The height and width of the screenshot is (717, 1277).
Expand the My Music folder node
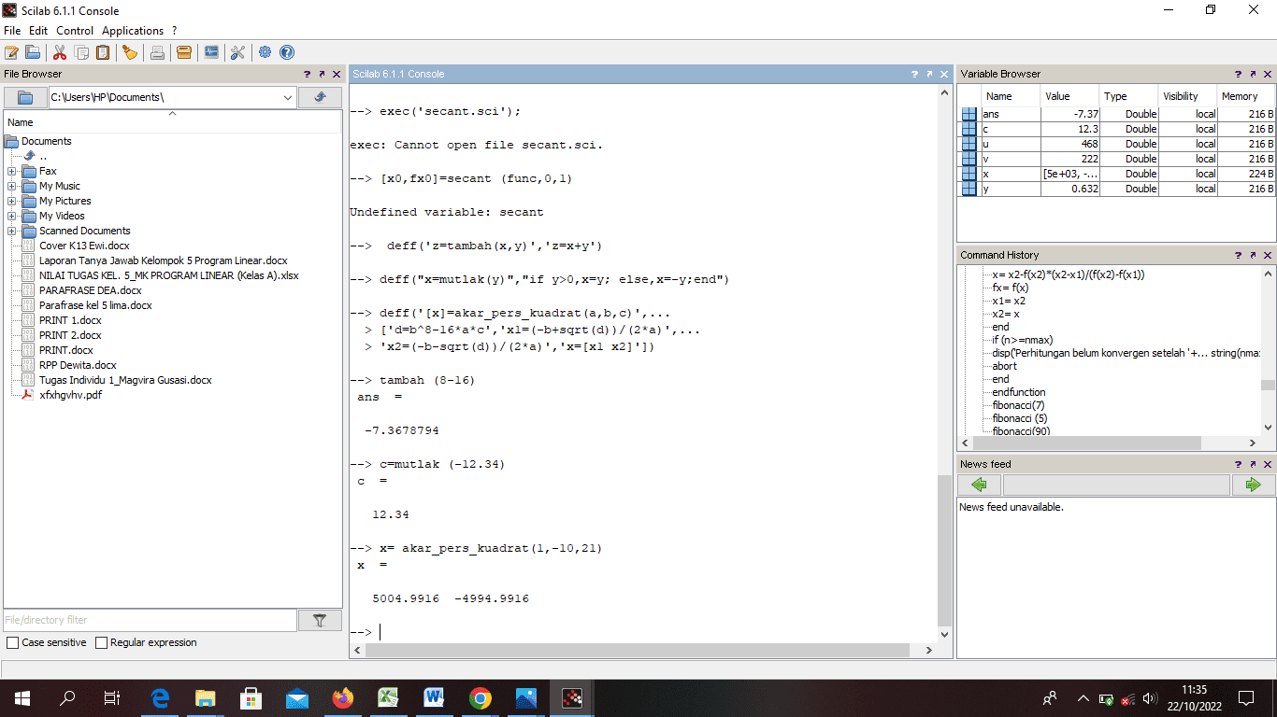tap(11, 186)
